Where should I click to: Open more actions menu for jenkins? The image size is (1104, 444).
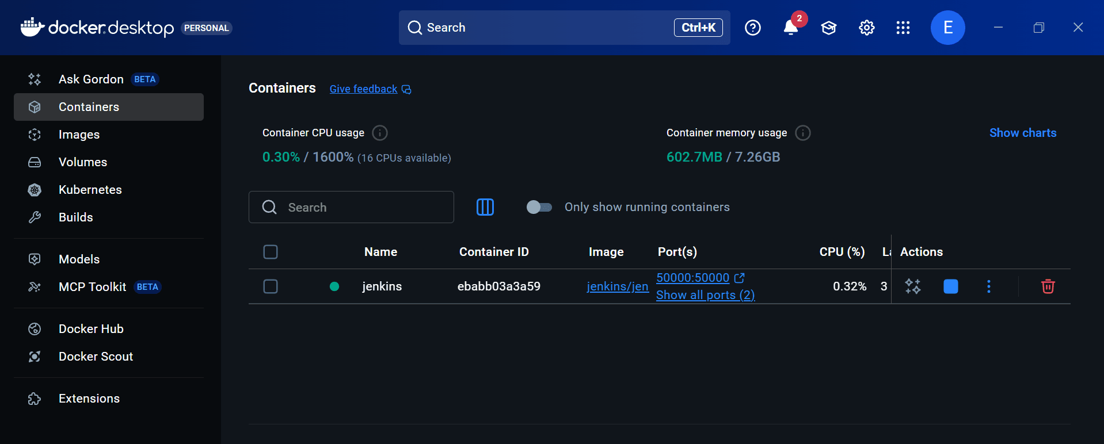988,286
